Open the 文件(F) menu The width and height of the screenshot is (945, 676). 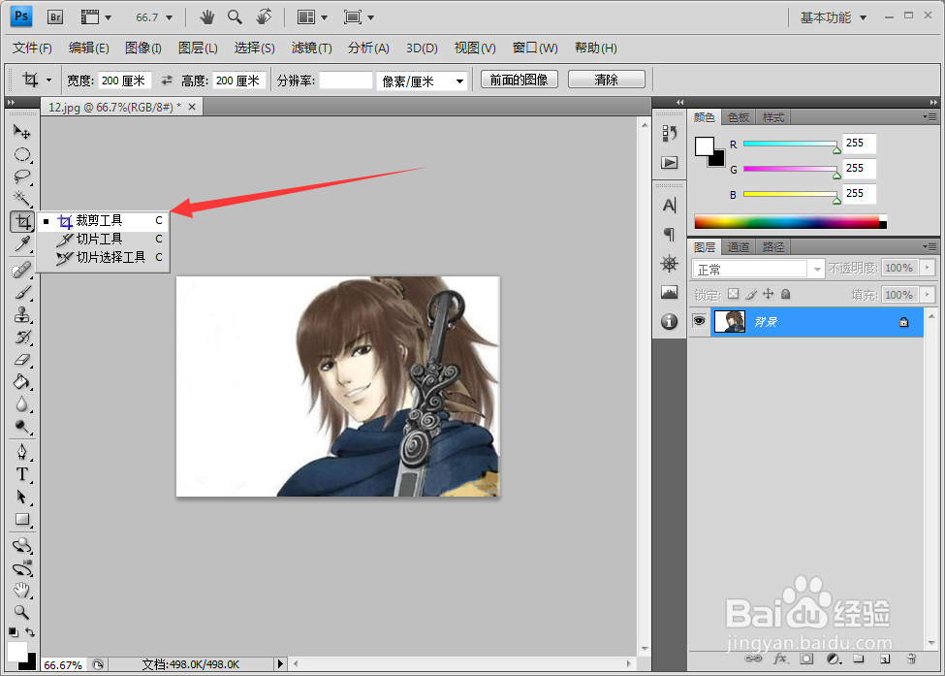click(x=33, y=48)
